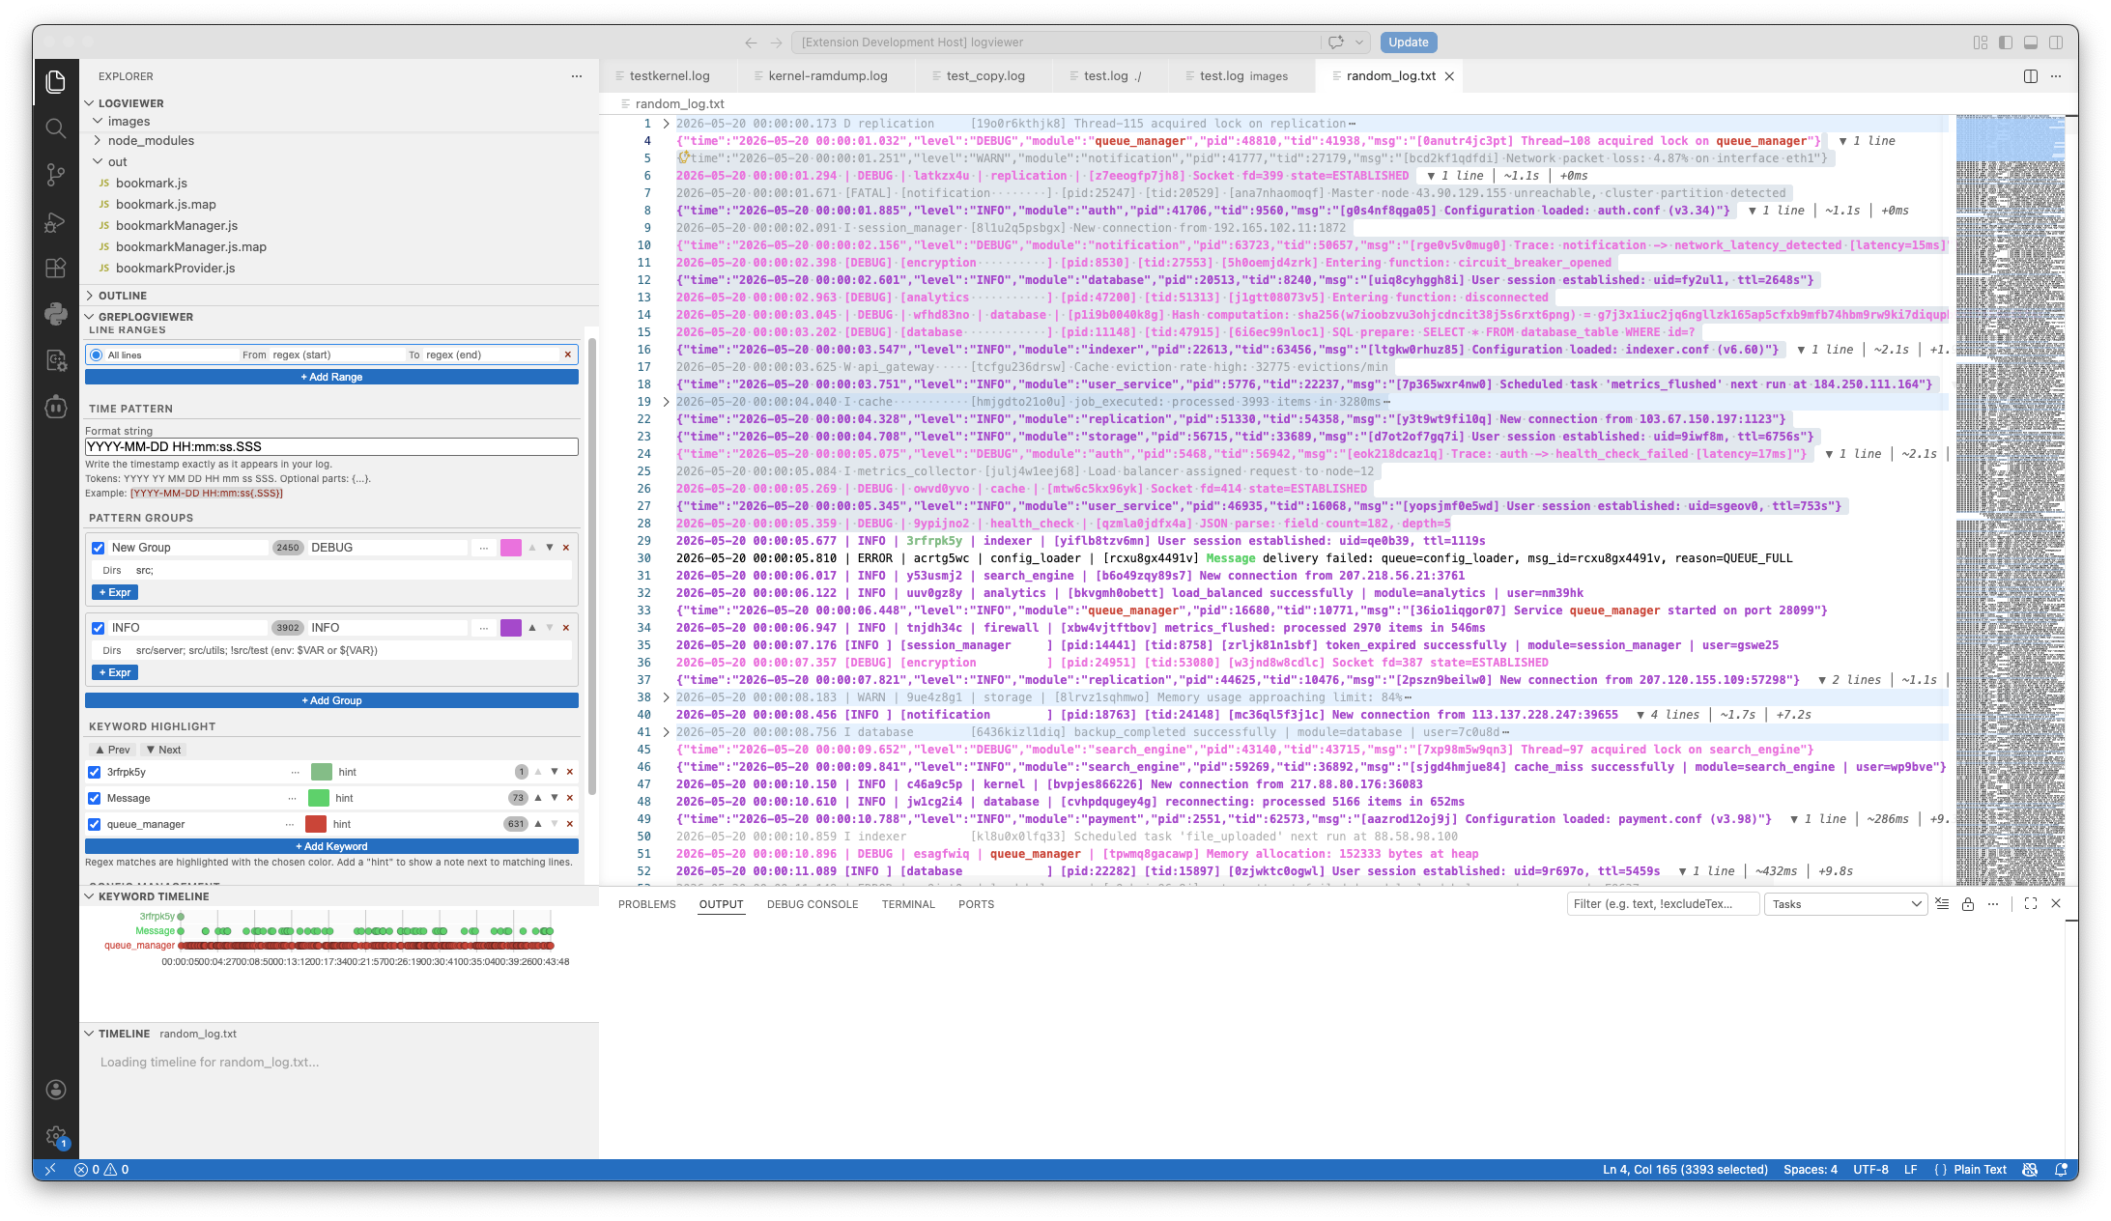Open Source Control view
This screenshot has width=2111, height=1221.
[x=56, y=175]
